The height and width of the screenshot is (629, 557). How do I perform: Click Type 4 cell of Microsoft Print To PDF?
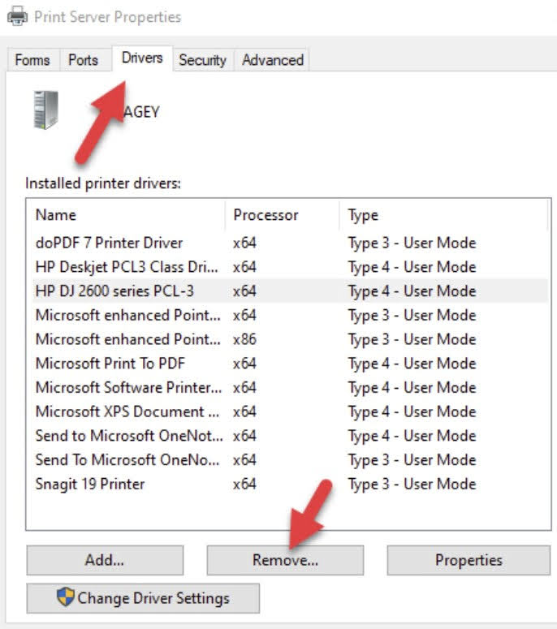412,364
